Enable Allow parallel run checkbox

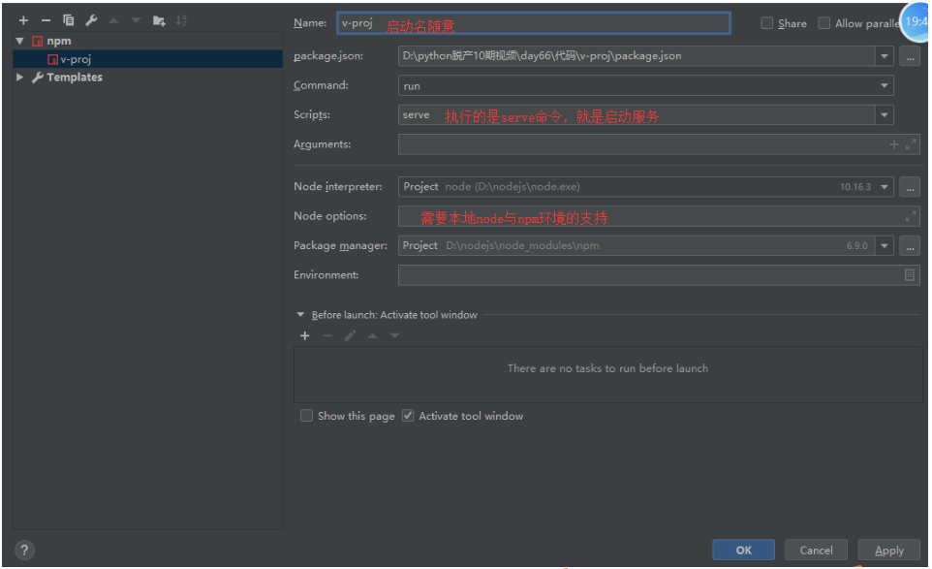click(824, 23)
